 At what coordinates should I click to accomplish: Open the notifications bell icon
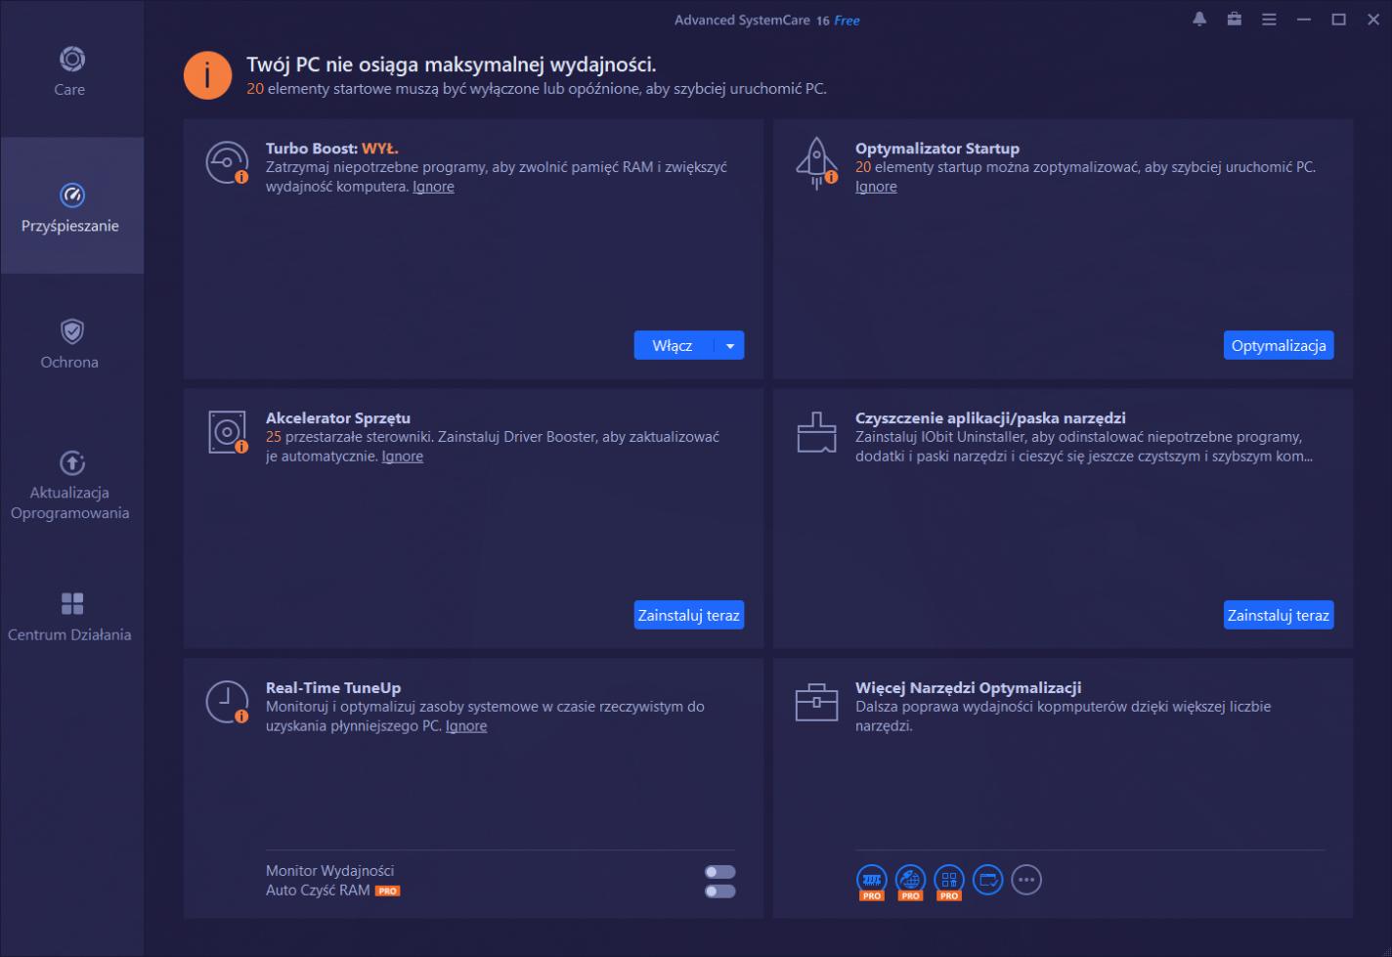(1199, 20)
